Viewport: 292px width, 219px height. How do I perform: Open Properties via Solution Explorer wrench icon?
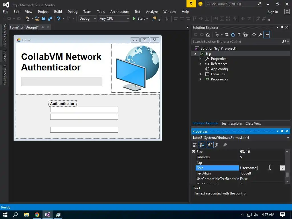[260, 35]
